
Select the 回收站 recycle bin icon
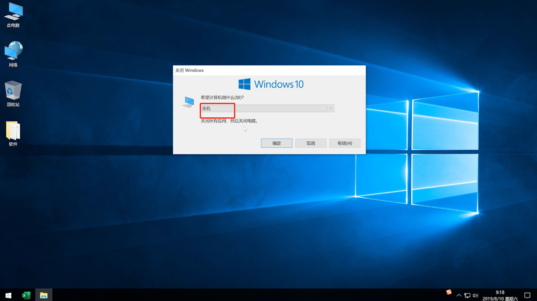tap(13, 94)
